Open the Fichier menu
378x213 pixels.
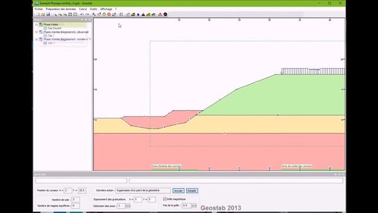(x=38, y=9)
